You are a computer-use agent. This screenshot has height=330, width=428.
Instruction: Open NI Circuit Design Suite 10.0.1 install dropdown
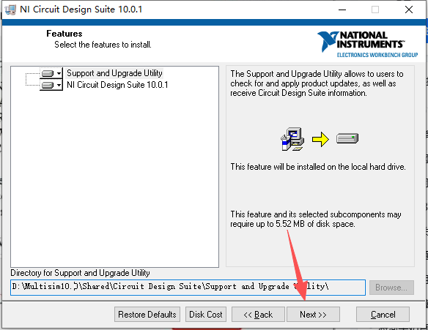[x=51, y=85]
